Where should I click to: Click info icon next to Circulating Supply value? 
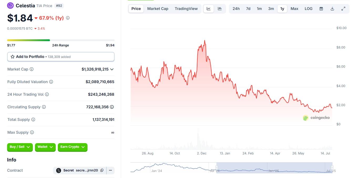pos(112,107)
